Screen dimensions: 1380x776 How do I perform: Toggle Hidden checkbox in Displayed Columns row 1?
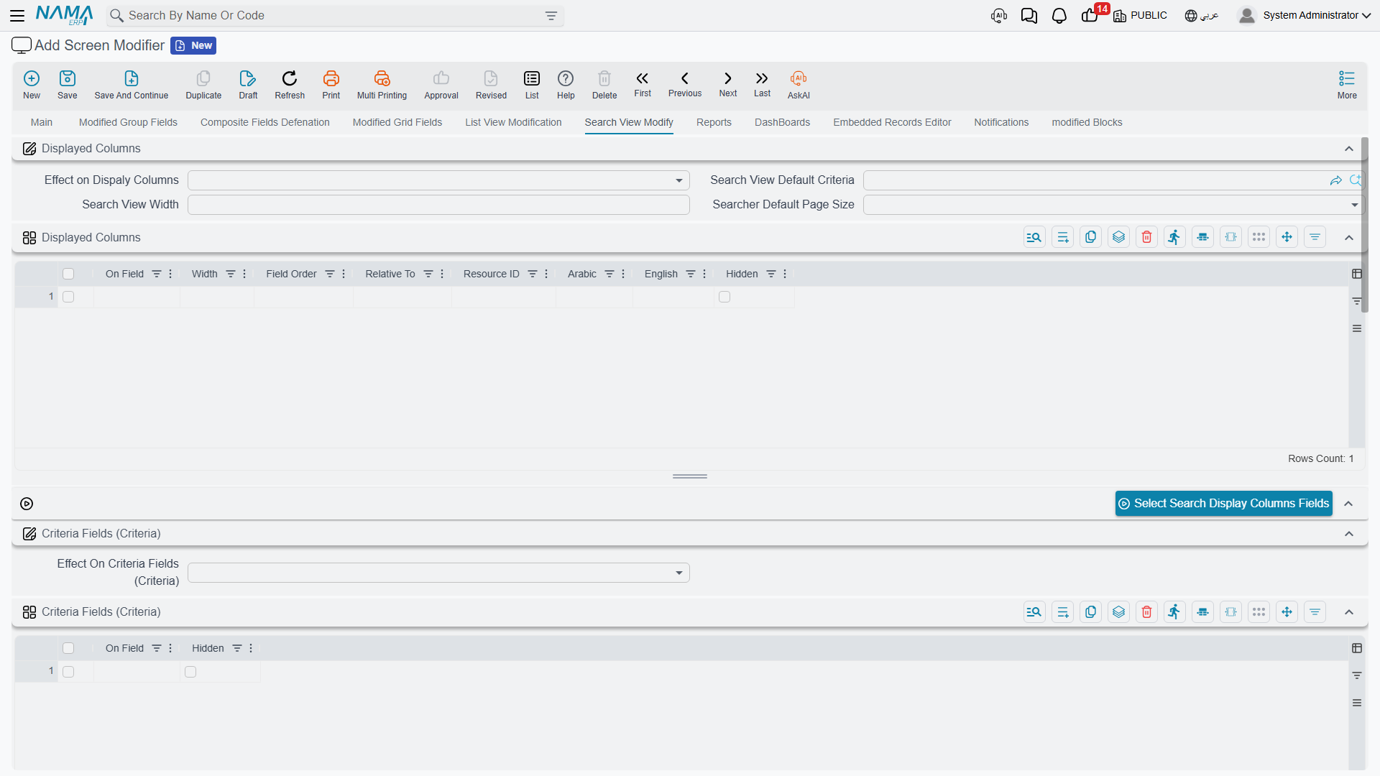[x=724, y=297]
